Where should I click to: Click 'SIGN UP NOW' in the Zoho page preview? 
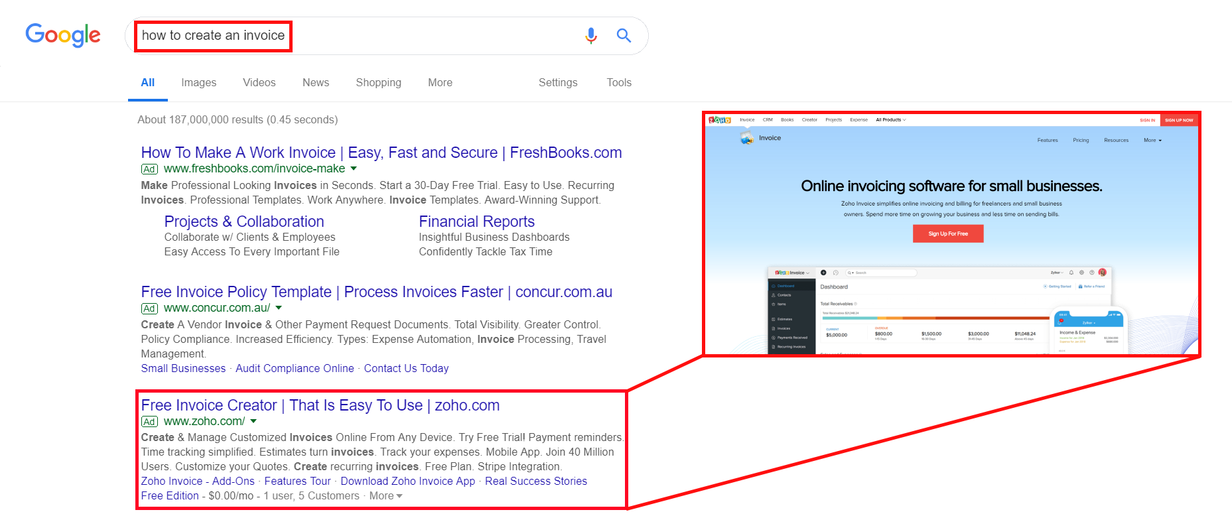click(1179, 120)
